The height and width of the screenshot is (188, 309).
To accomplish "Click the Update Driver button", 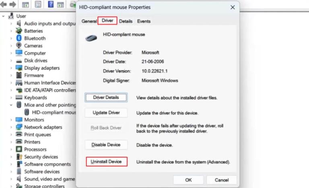I will (106, 113).
